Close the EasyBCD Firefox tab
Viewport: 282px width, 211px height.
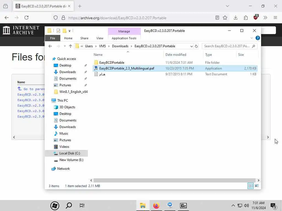(69, 6)
